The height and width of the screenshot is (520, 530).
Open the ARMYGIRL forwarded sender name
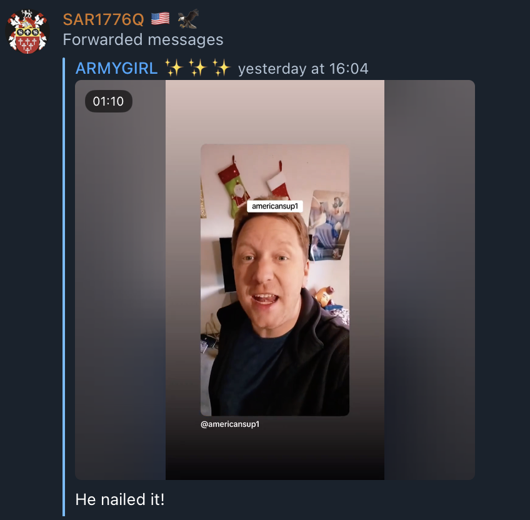pyautogui.click(x=117, y=68)
